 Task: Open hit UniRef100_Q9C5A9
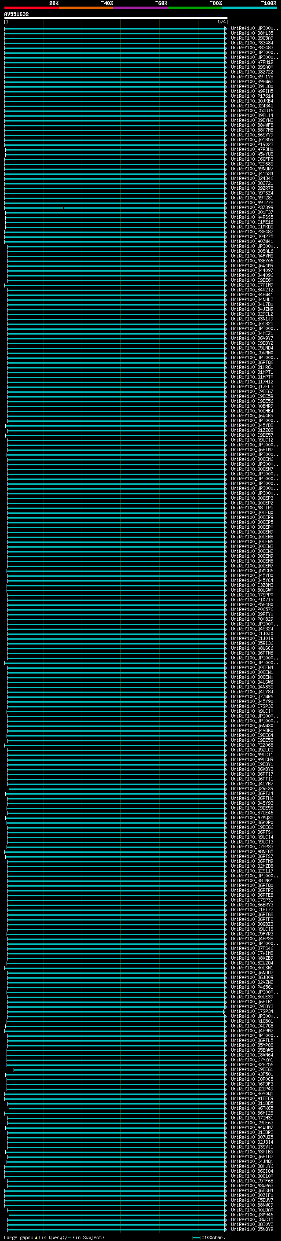tap(252, 39)
